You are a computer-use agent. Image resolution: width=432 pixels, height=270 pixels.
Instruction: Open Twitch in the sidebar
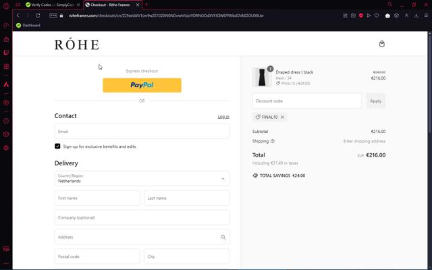pos(6,53)
